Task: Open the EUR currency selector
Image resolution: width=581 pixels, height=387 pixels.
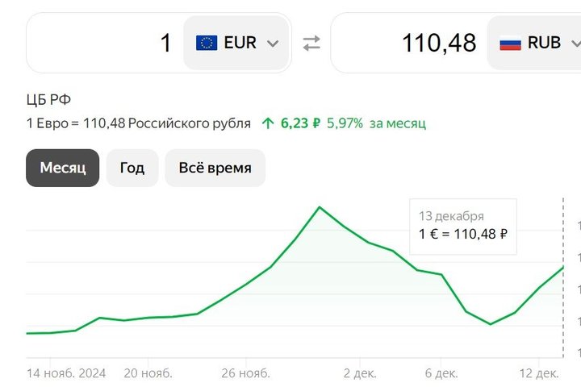Action: (236, 43)
